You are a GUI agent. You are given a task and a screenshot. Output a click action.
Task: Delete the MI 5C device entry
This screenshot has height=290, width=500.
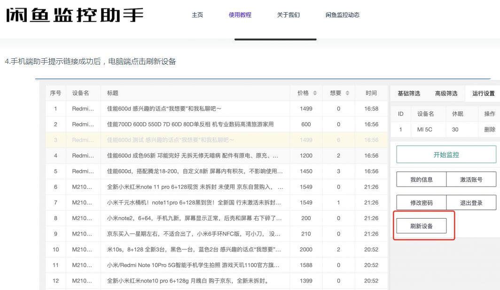[x=490, y=129]
